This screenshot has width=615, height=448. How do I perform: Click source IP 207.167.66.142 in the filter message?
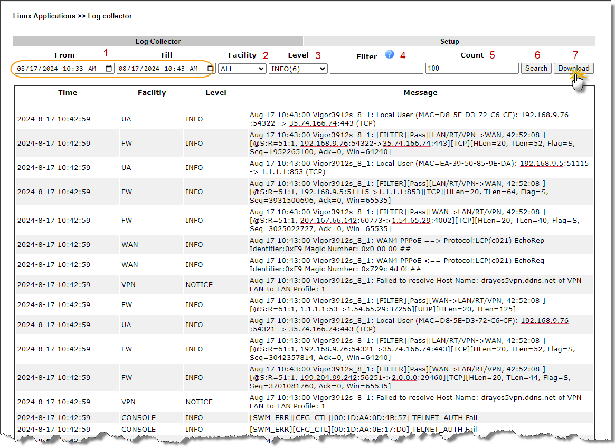tap(329, 221)
